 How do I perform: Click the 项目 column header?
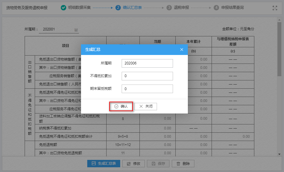pos(66,46)
